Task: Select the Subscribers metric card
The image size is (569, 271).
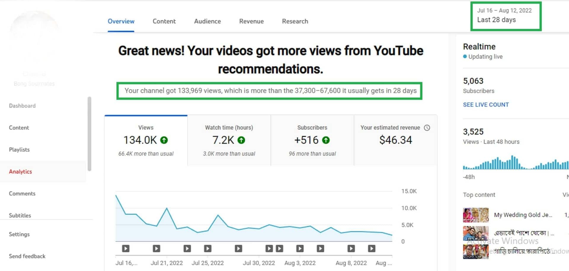Action: [312, 140]
